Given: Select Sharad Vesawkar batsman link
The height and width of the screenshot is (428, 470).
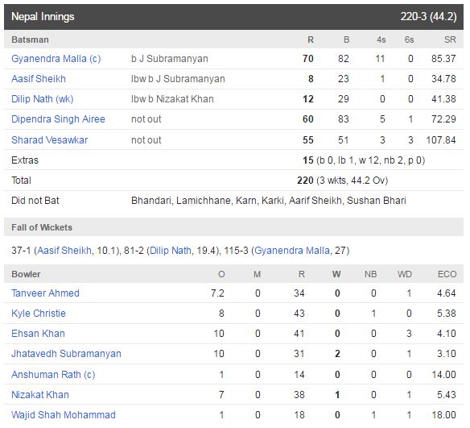Looking at the screenshot, I should (49, 140).
